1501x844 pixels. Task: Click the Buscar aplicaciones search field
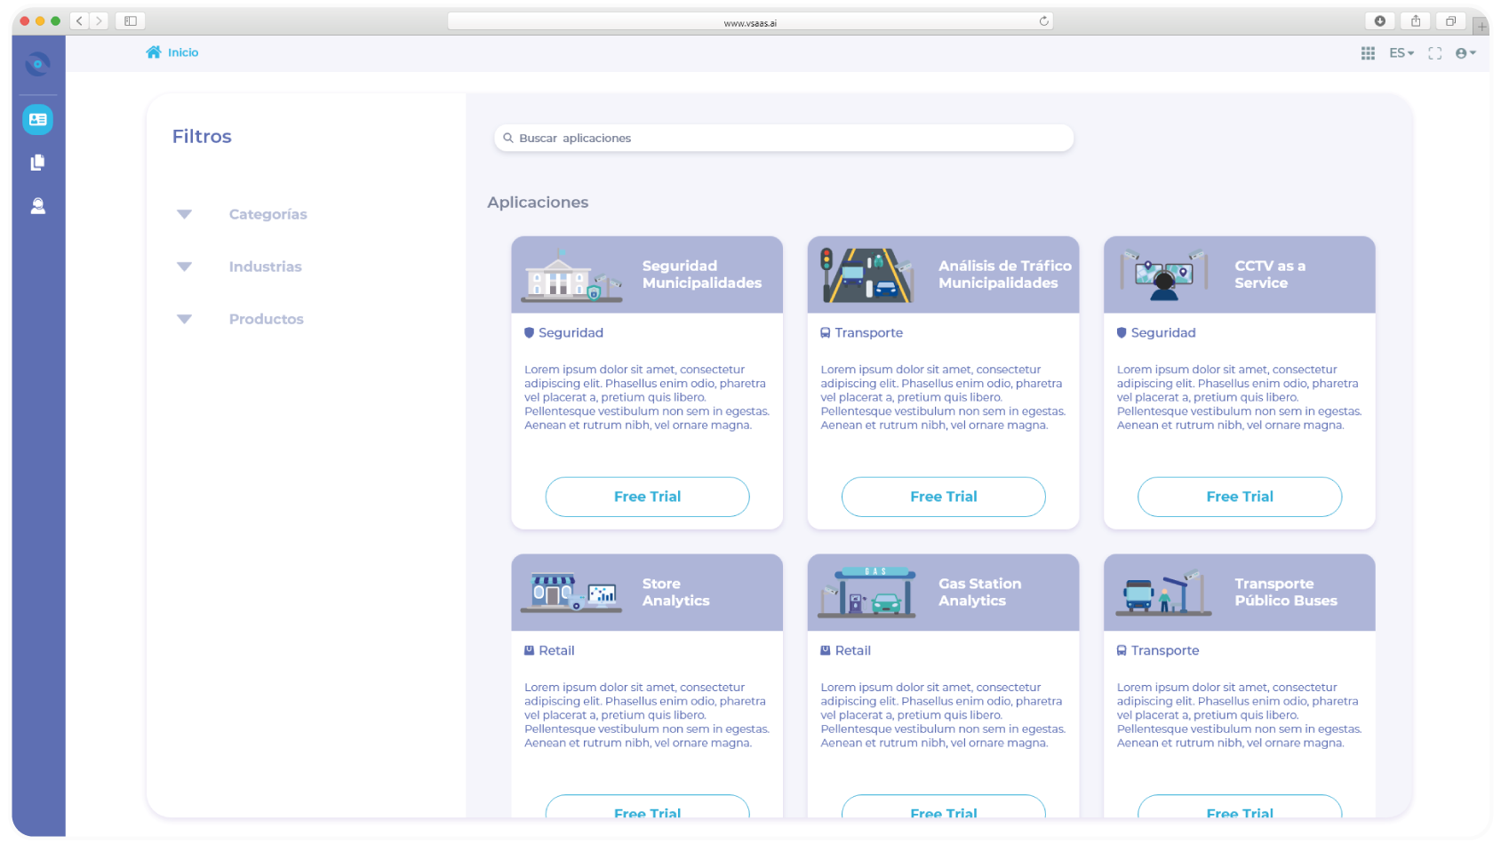[x=784, y=138]
